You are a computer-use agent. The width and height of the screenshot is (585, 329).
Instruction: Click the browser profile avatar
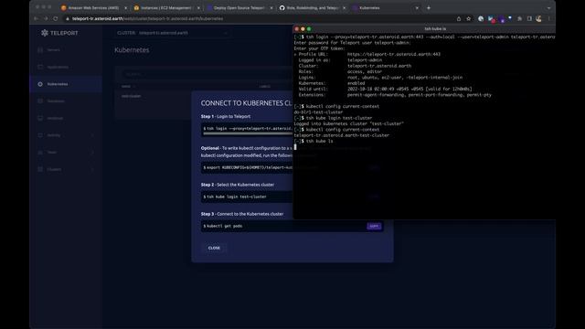click(538, 18)
